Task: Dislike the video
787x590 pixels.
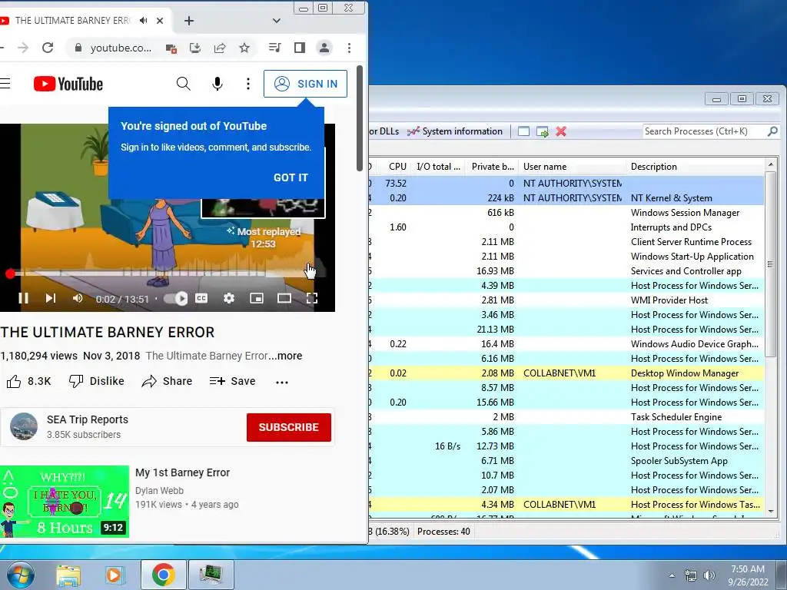Action: click(x=96, y=381)
